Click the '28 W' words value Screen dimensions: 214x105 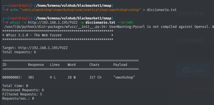72,77
